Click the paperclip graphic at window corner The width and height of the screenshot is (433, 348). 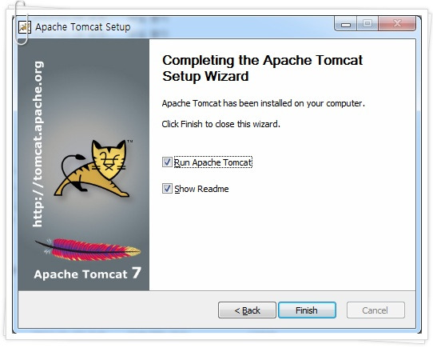coord(21,23)
